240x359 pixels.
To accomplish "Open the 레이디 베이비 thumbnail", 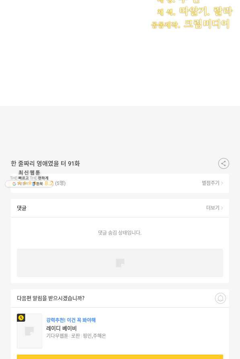I will click(29, 331).
